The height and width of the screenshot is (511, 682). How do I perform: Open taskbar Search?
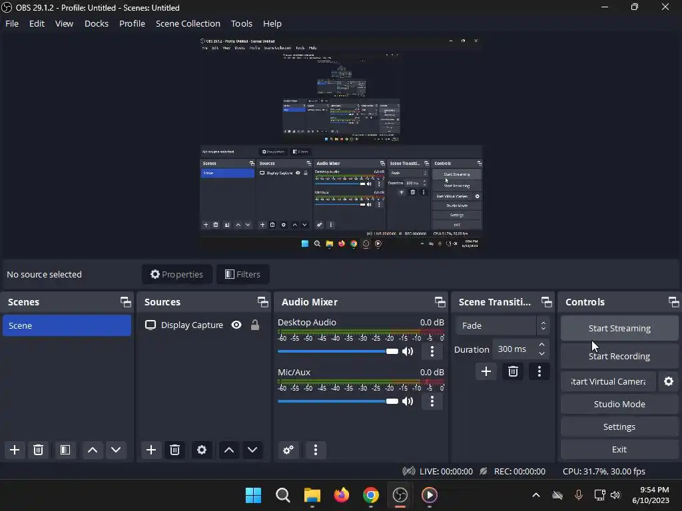[x=282, y=495]
